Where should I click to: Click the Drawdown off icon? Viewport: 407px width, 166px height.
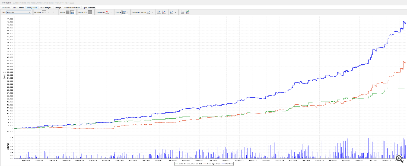[x=107, y=12]
